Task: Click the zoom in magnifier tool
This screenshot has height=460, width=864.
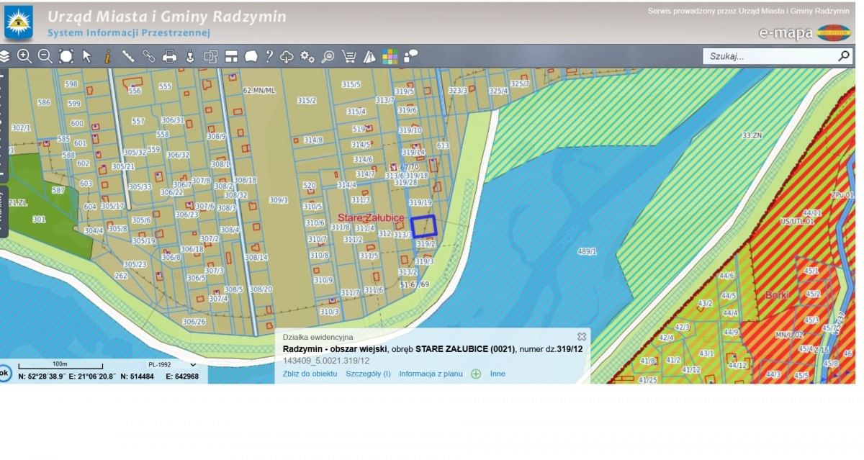Action: pos(24,56)
